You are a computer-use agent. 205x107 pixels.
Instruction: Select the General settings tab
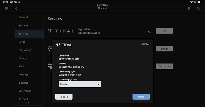[29, 17]
